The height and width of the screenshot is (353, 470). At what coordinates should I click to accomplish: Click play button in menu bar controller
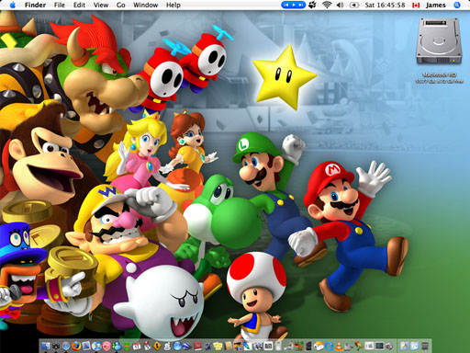[294, 5]
